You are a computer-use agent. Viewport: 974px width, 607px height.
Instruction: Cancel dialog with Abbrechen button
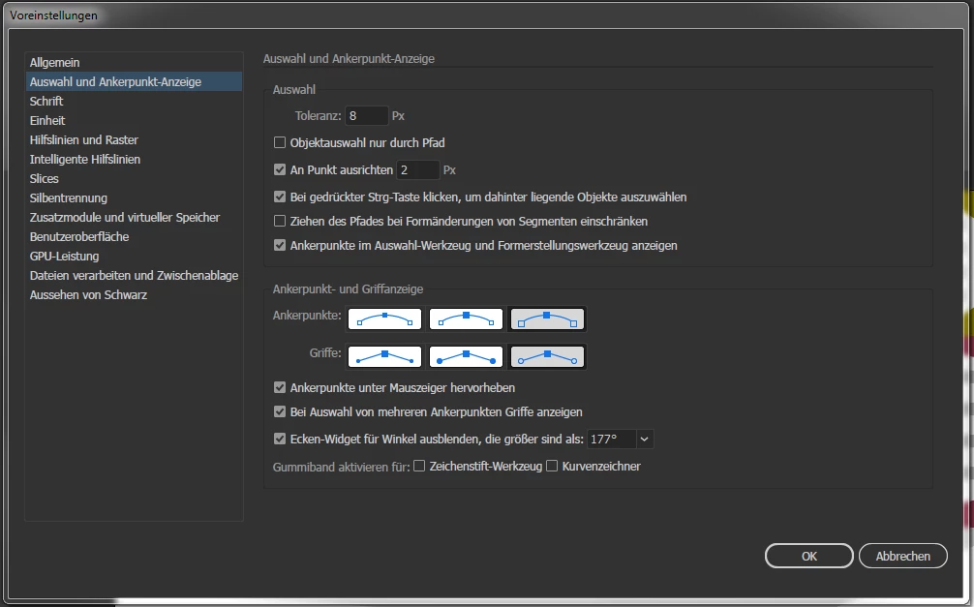click(x=902, y=556)
